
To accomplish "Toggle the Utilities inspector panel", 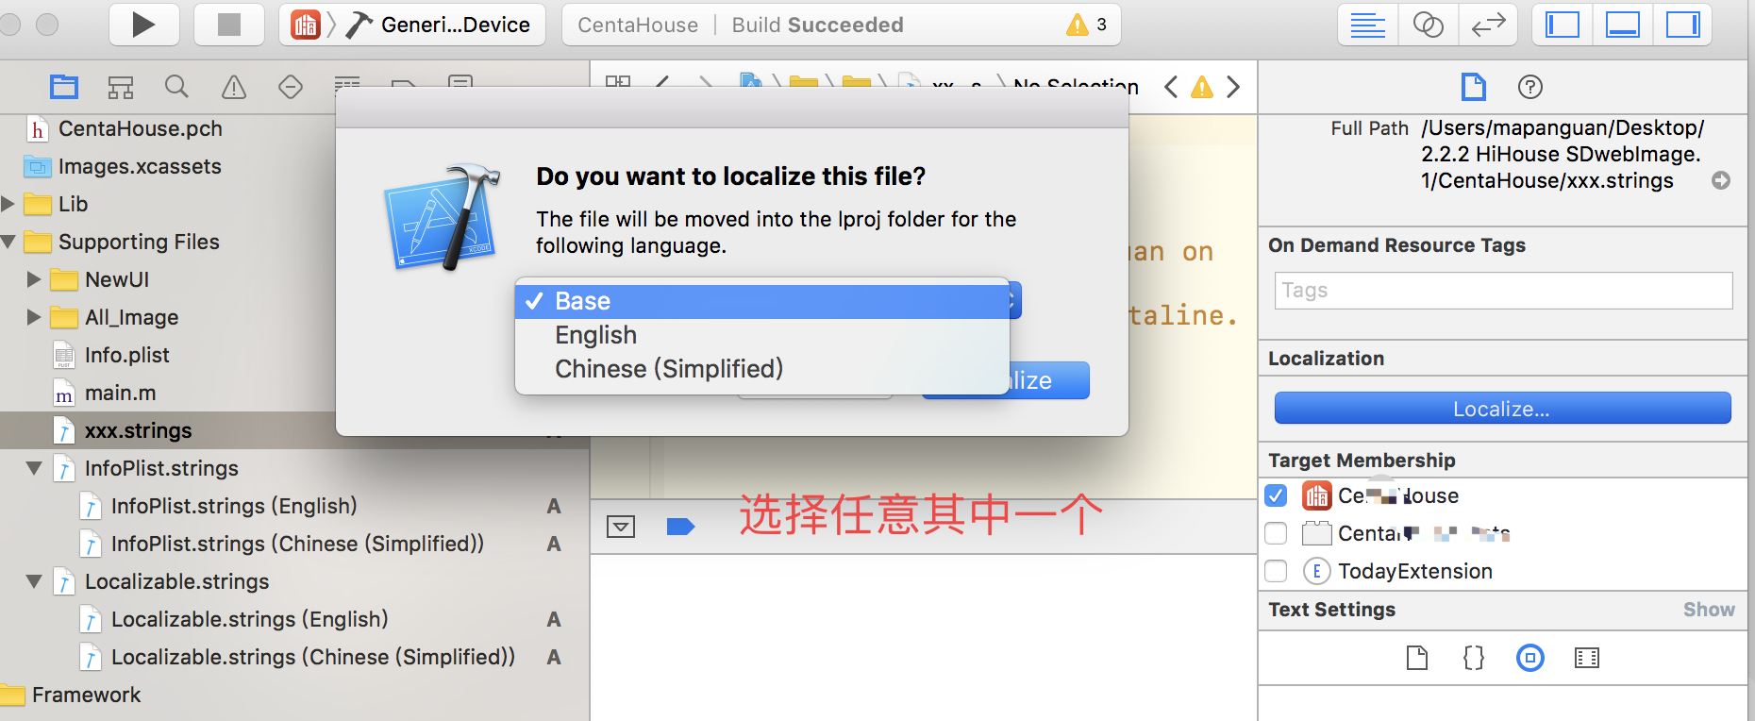I will (x=1682, y=25).
